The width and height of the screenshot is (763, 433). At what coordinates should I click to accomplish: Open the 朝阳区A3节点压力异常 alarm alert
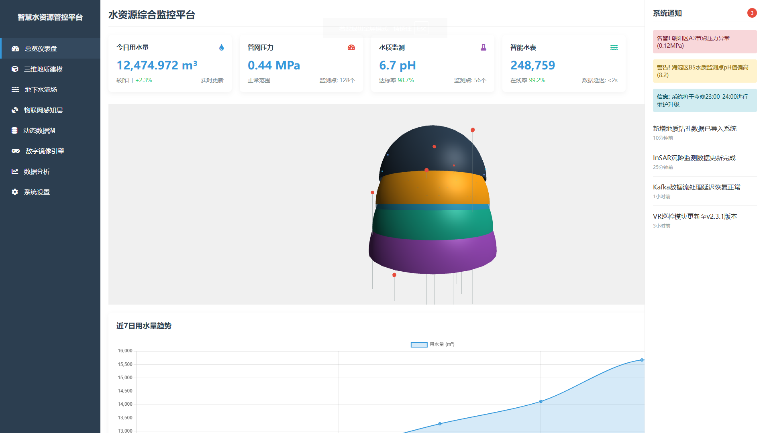point(704,42)
